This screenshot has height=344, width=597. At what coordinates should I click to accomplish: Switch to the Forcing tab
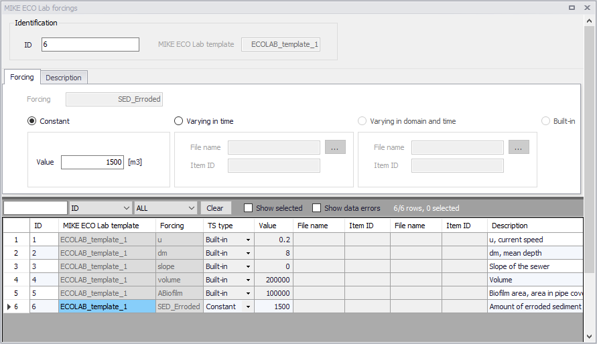coord(22,77)
